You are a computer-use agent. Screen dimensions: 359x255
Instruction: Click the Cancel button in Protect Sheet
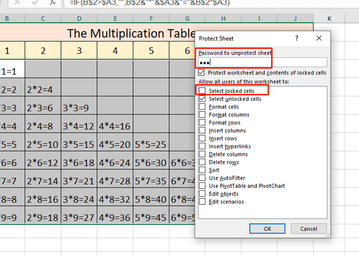[308, 229]
